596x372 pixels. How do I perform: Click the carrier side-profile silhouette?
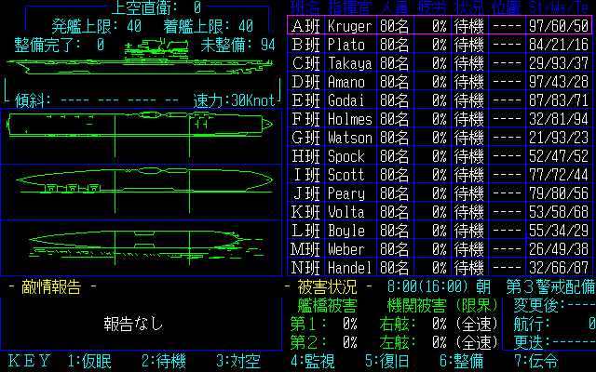tap(140, 57)
